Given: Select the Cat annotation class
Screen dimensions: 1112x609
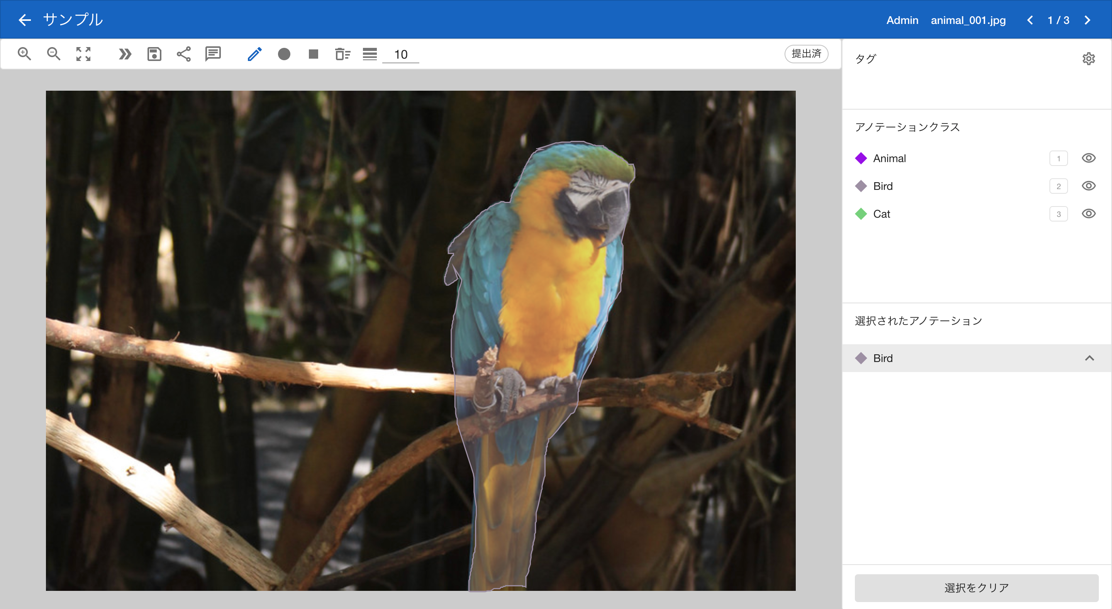Looking at the screenshot, I should 881,214.
